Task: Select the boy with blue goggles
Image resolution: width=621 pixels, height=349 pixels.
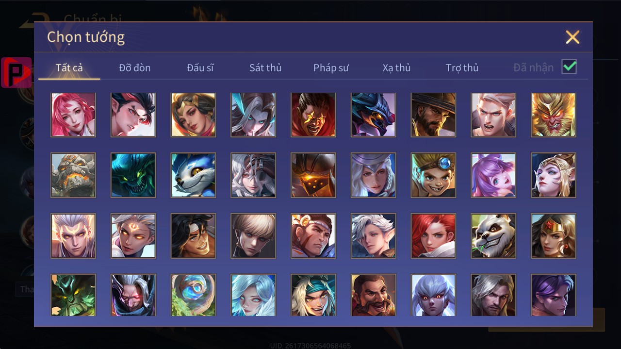Action: coord(433,175)
